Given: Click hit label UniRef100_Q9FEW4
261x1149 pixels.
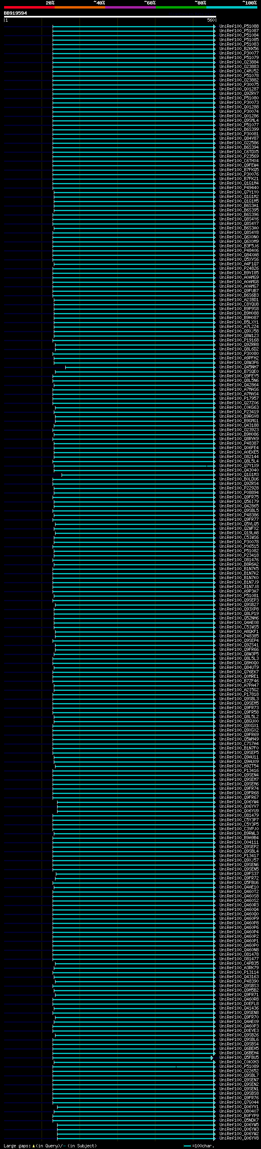Looking at the screenshot, I should point(239,165).
